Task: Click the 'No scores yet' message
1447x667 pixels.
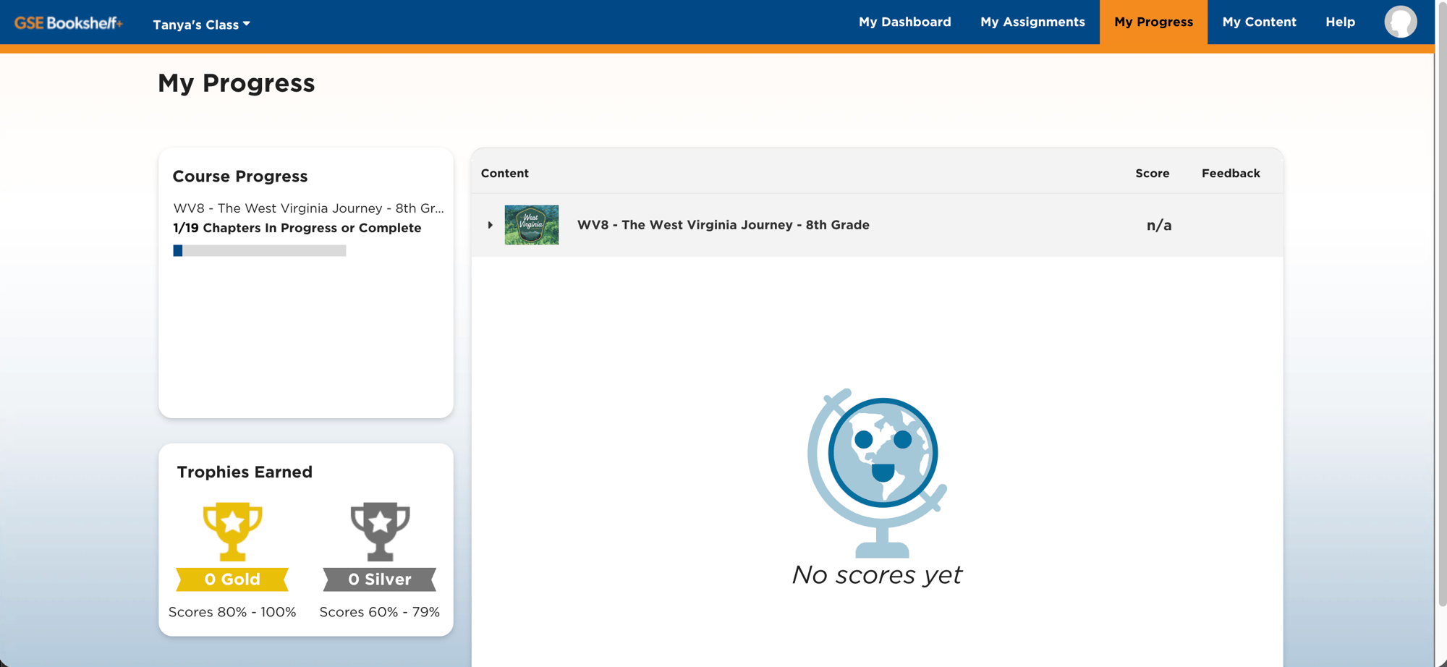Action: click(x=877, y=574)
